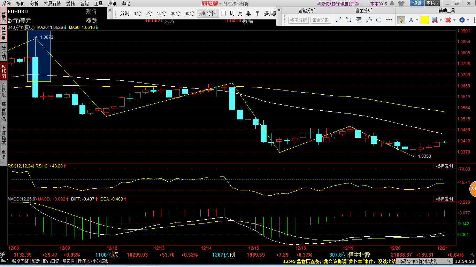Close the period selector floating toolbar
The width and height of the screenshot is (476, 267).
point(110,11)
